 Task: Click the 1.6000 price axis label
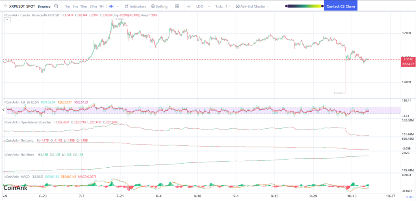coord(407,82)
